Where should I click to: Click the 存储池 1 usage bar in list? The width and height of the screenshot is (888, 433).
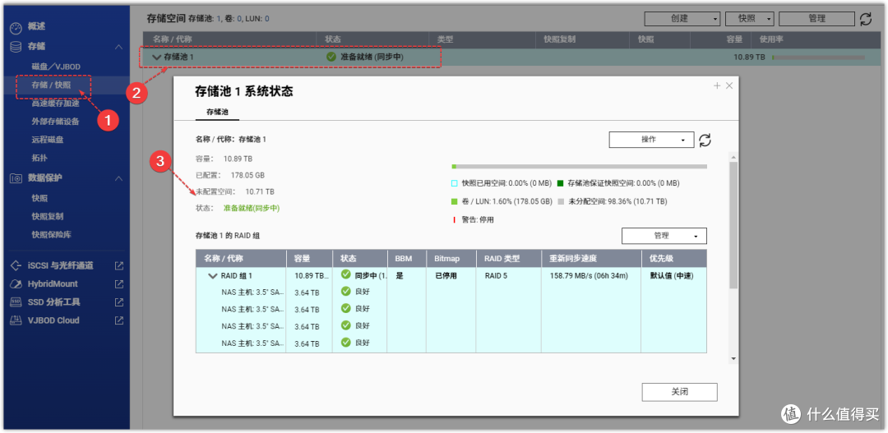point(818,58)
